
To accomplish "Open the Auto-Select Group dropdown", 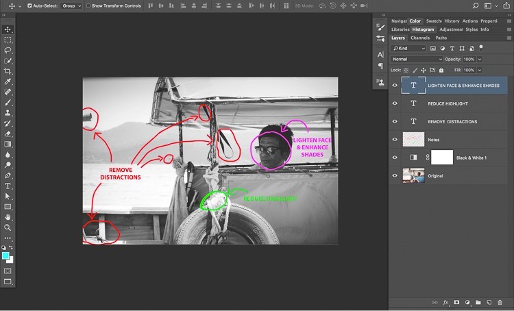I will click(71, 6).
